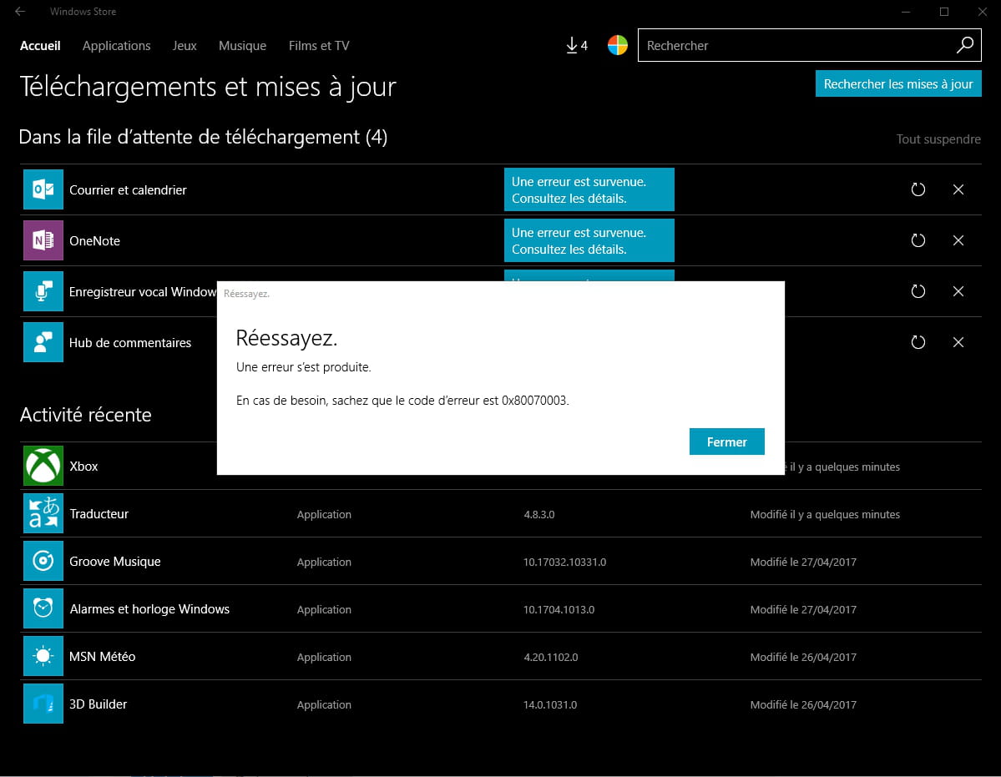
Task: Open the Musique tab
Action: 243,46
